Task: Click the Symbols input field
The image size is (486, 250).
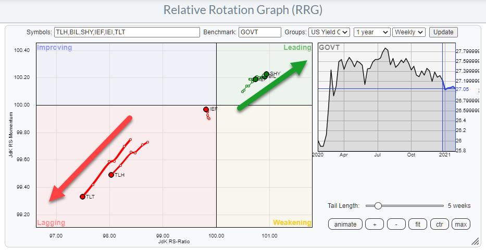Action: tap(127, 32)
